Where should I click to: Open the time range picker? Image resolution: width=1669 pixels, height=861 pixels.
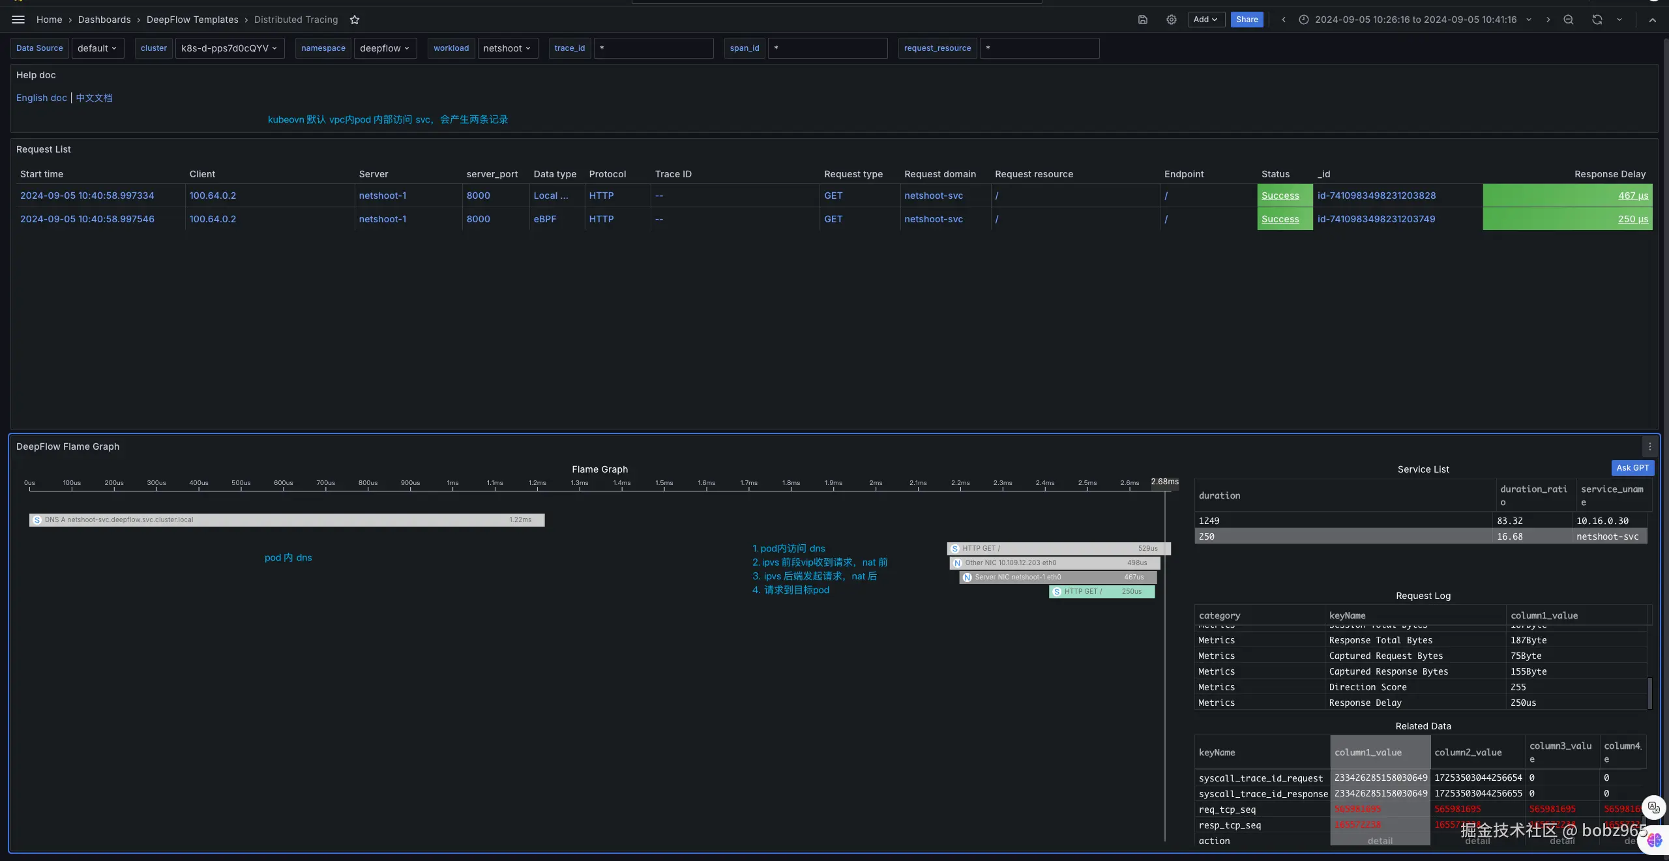1415,20
